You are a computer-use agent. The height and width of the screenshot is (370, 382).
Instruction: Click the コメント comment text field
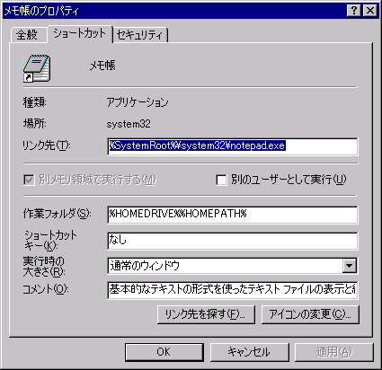(x=233, y=289)
